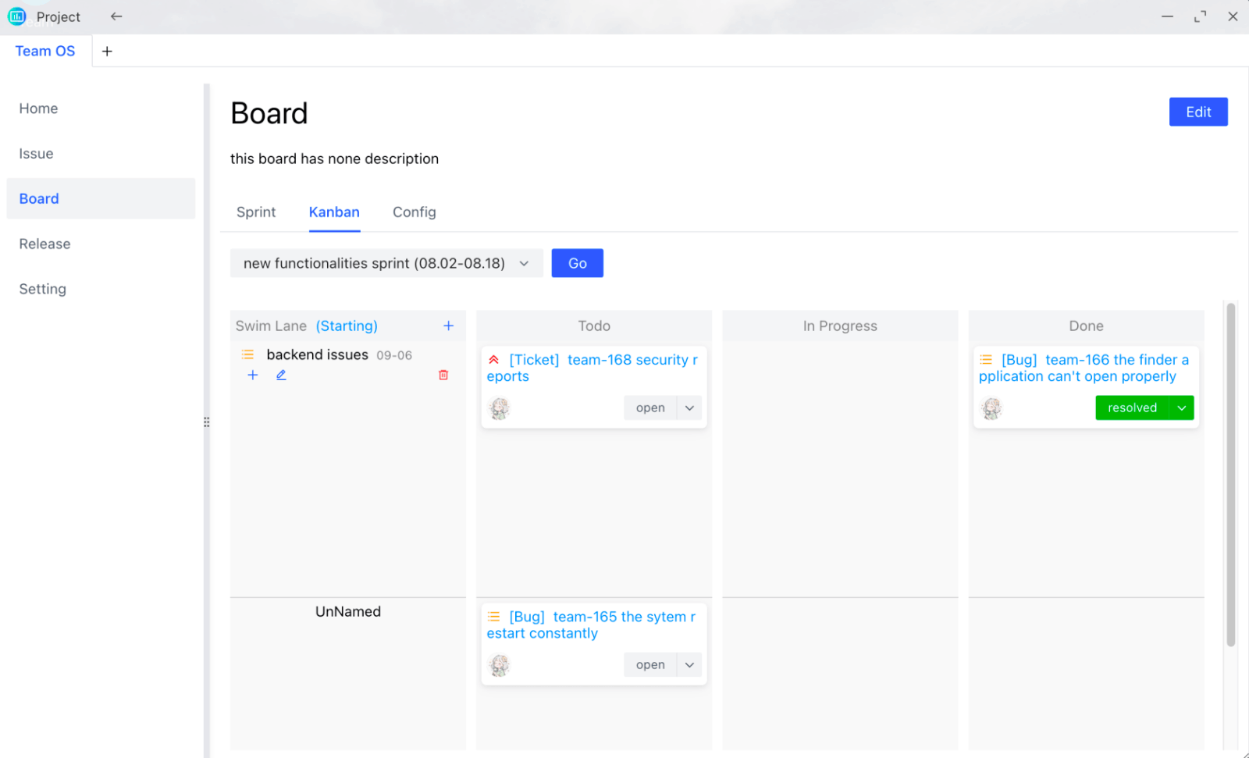The width and height of the screenshot is (1249, 758).
Task: Click plus icon under backend issues
Action: click(253, 375)
